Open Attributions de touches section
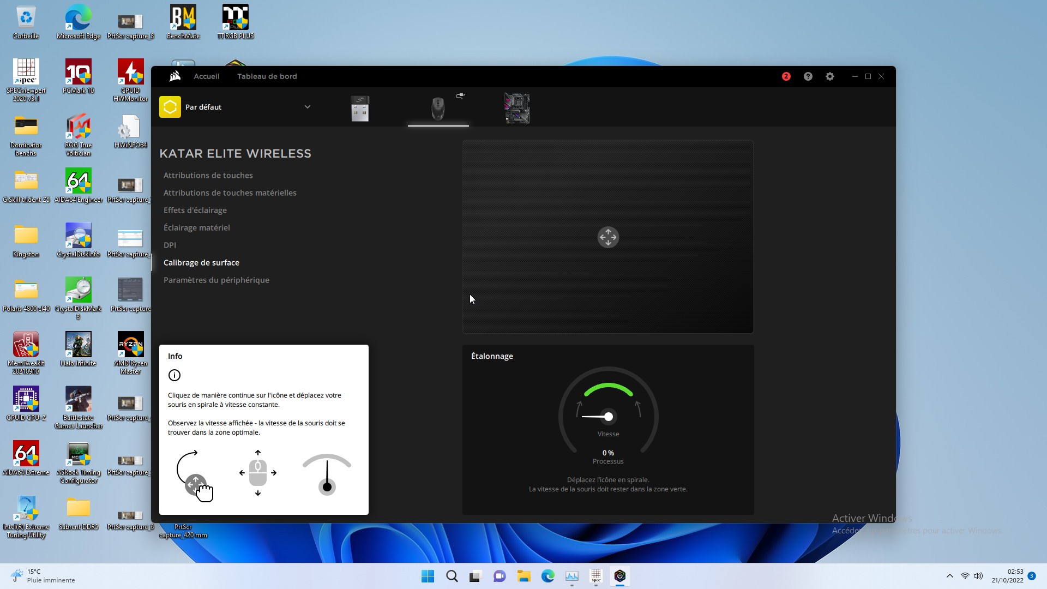Screen dimensions: 1047x589 (208, 175)
